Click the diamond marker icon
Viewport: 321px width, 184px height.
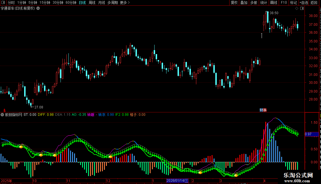pos(297,8)
